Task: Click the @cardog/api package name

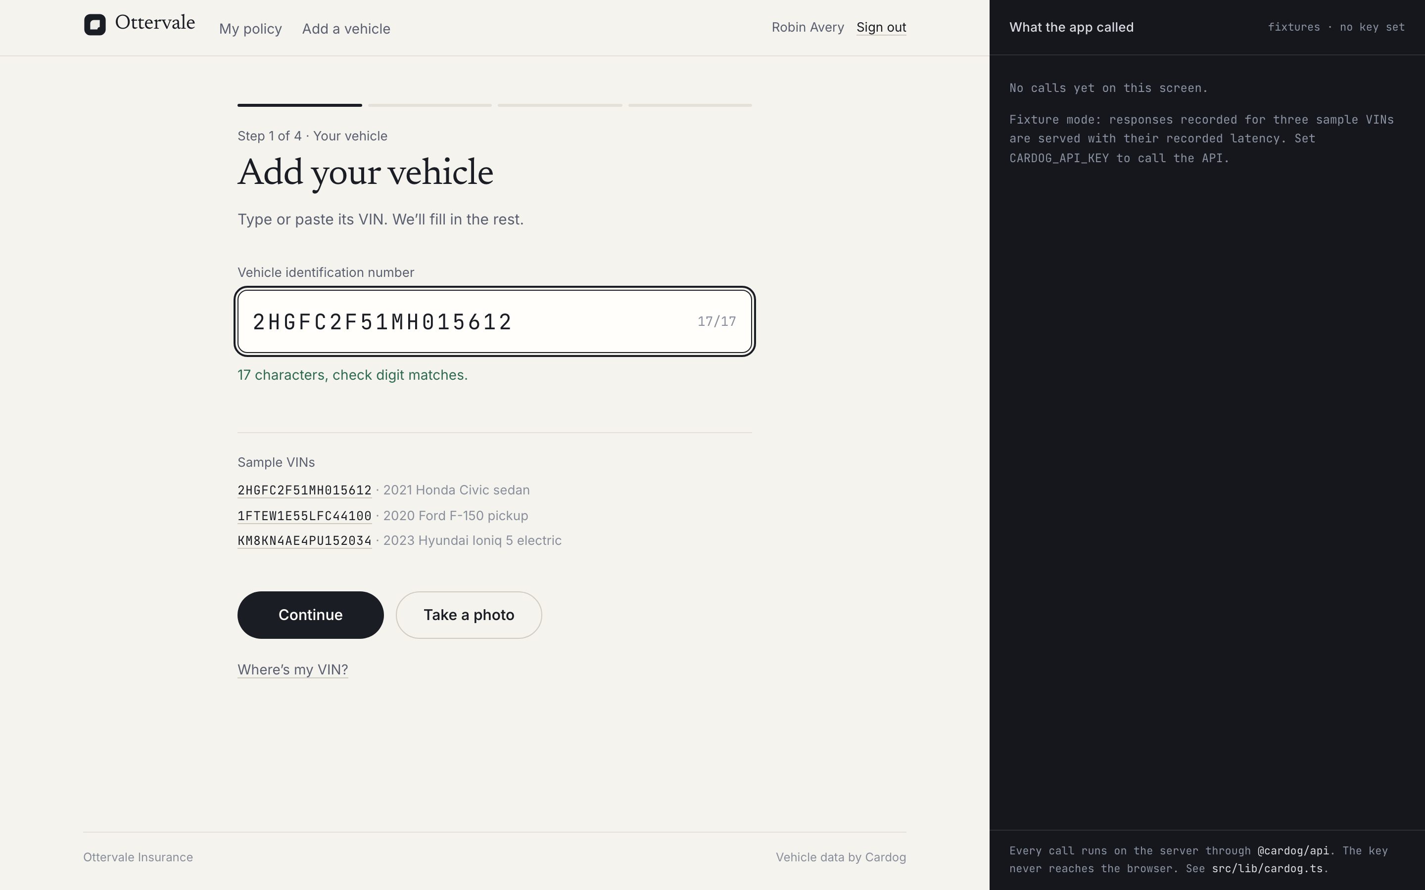Action: 1293,850
